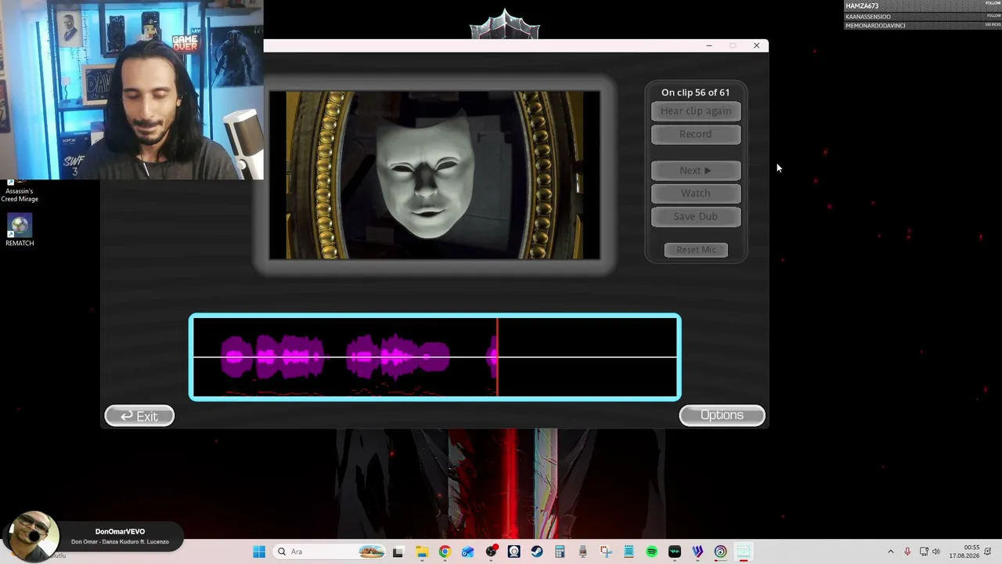Open Assassin's Creed Mirage desktop shortcut
This screenshot has height=564, width=1002.
[x=20, y=190]
